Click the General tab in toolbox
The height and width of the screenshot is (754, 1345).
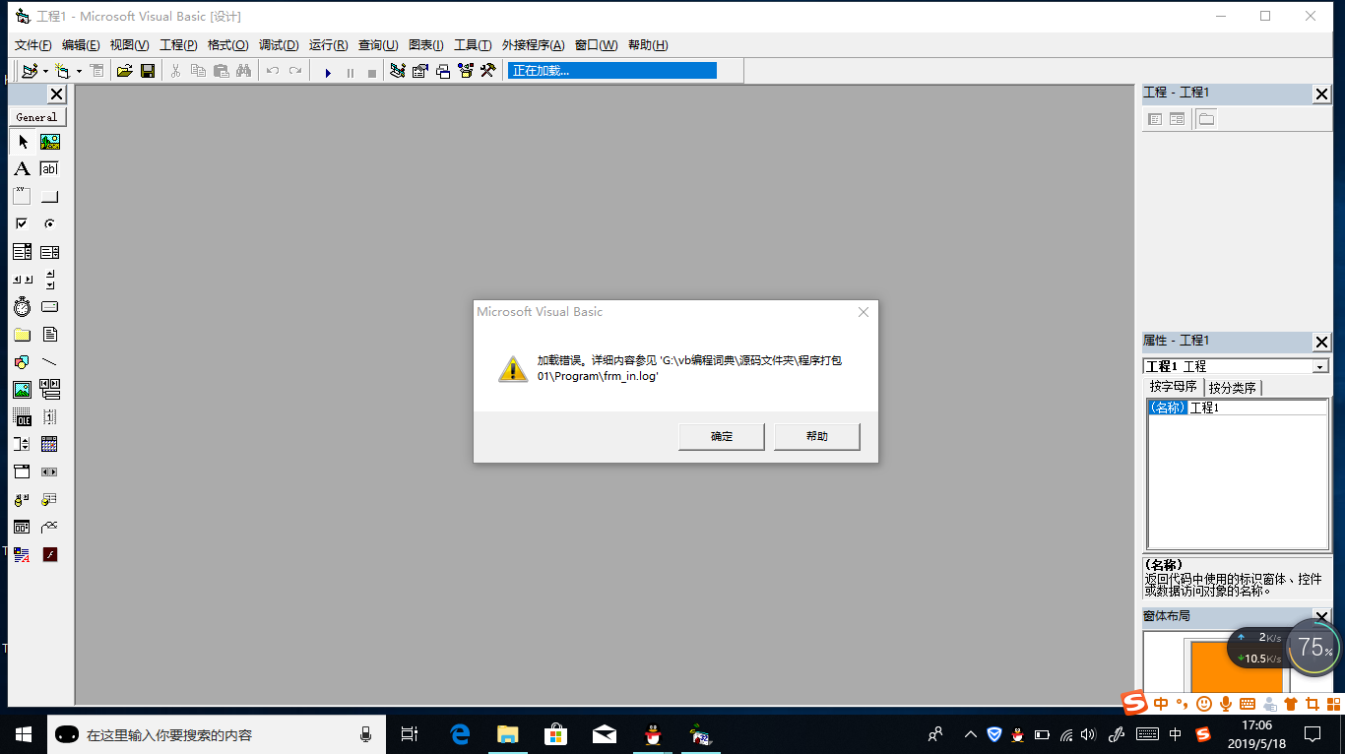[x=36, y=117]
